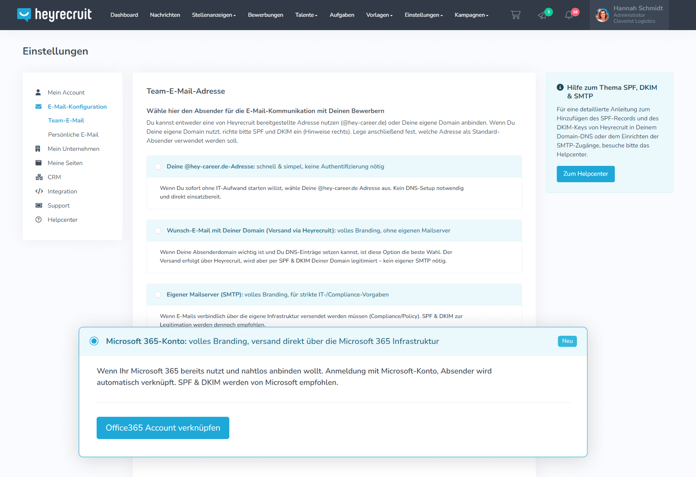This screenshot has width=696, height=477.
Task: Click the code icon next to Integration
Action: [39, 191]
